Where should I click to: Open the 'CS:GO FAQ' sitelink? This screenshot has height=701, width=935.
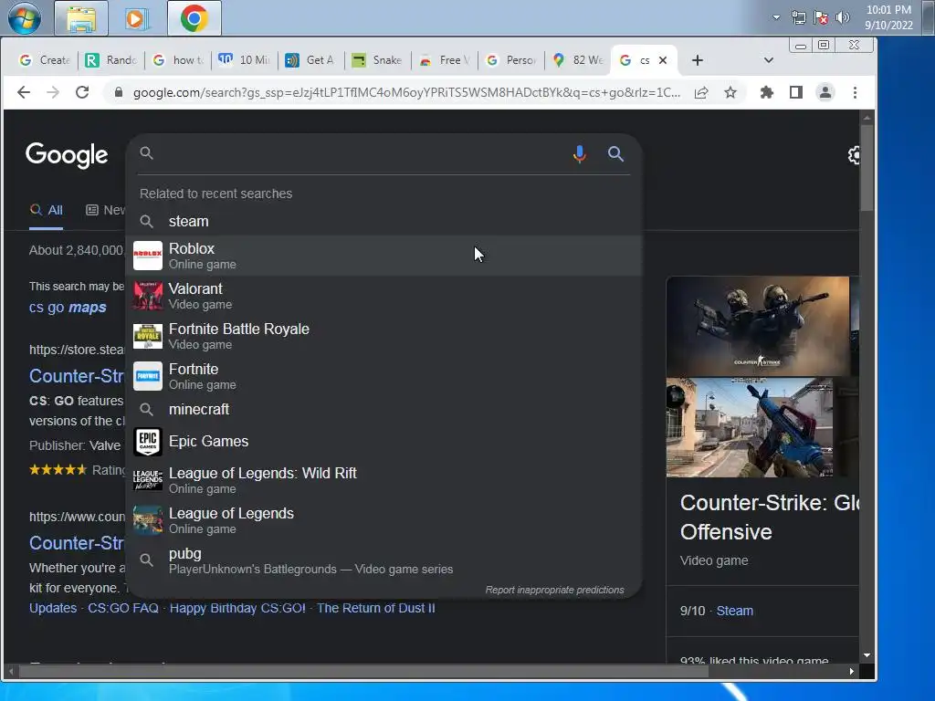coord(123,608)
